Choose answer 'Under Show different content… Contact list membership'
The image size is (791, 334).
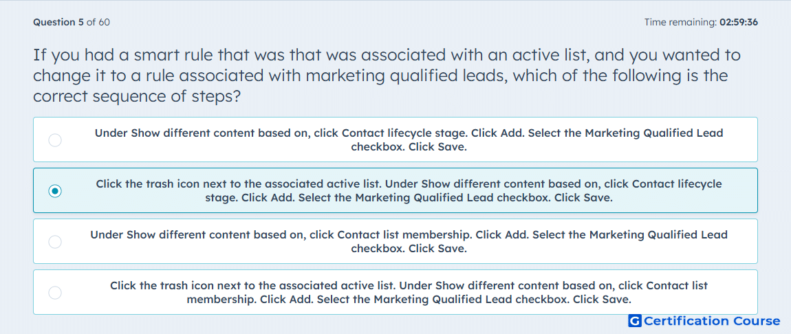click(x=395, y=241)
